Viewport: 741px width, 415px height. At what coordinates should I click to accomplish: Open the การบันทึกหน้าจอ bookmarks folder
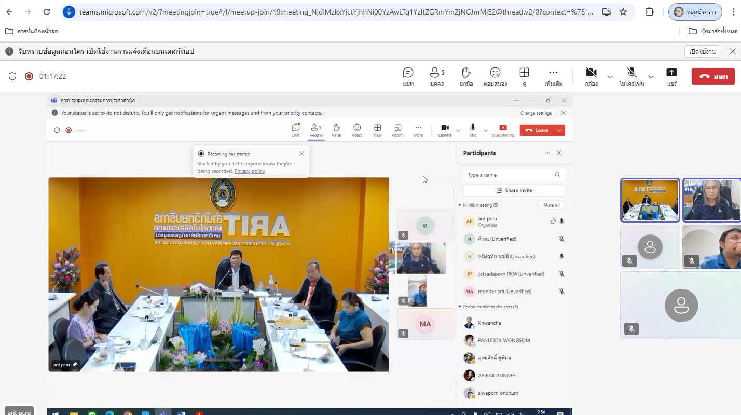click(32, 31)
